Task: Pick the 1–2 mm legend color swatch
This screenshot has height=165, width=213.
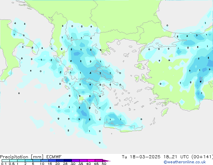Action: pos(21,161)
